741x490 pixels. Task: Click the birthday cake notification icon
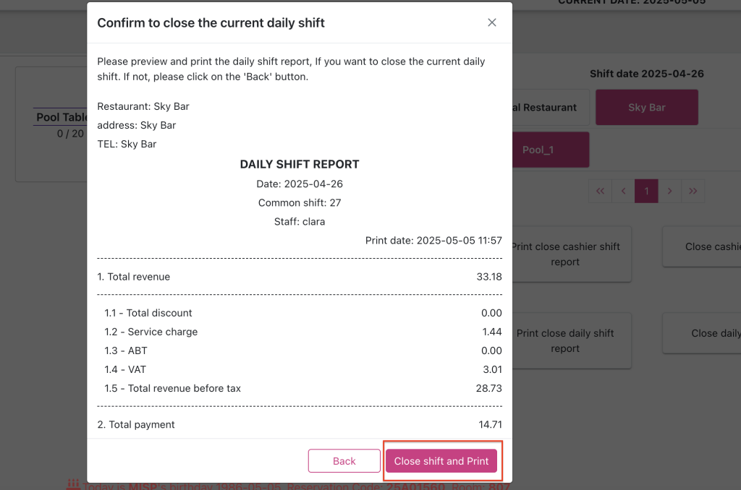pyautogui.click(x=72, y=485)
